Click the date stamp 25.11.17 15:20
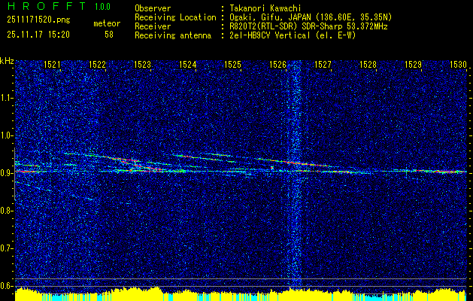473x301 pixels. (x=38, y=35)
